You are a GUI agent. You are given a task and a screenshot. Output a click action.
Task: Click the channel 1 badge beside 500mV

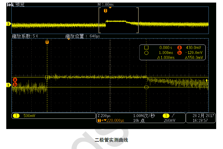tap(17, 116)
